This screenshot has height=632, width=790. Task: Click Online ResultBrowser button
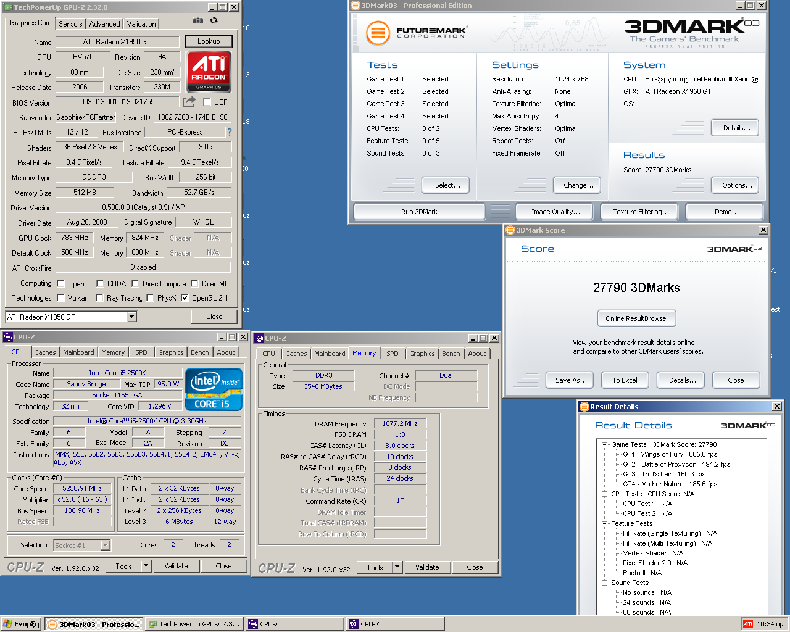click(637, 318)
